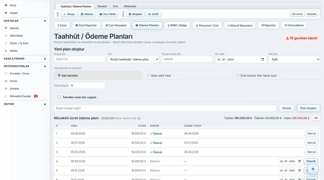The width and height of the screenshot is (324, 180).
Task: Click the 10 geciken taksit alert
Action: [301, 38]
